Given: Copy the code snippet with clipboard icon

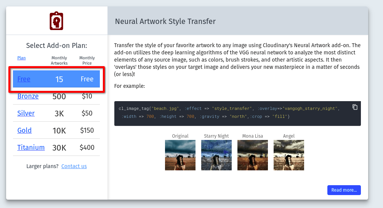Looking at the screenshot, I should 355,107.
